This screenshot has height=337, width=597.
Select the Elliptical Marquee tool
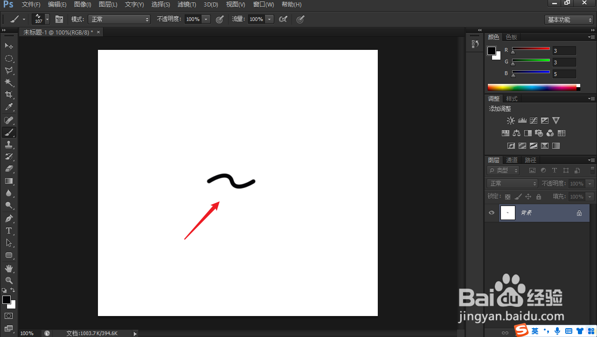[x=8, y=58]
